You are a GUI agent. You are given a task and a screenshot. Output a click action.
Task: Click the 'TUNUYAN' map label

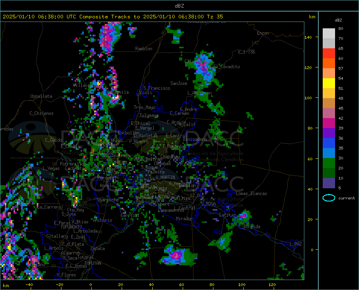coord(93,263)
